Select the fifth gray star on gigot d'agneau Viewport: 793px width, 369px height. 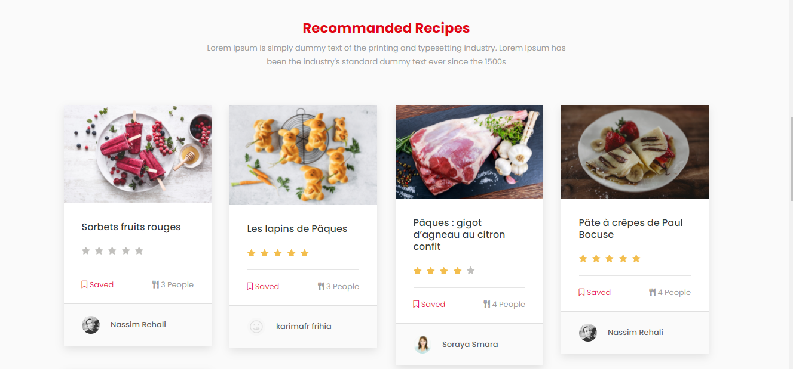(x=471, y=271)
